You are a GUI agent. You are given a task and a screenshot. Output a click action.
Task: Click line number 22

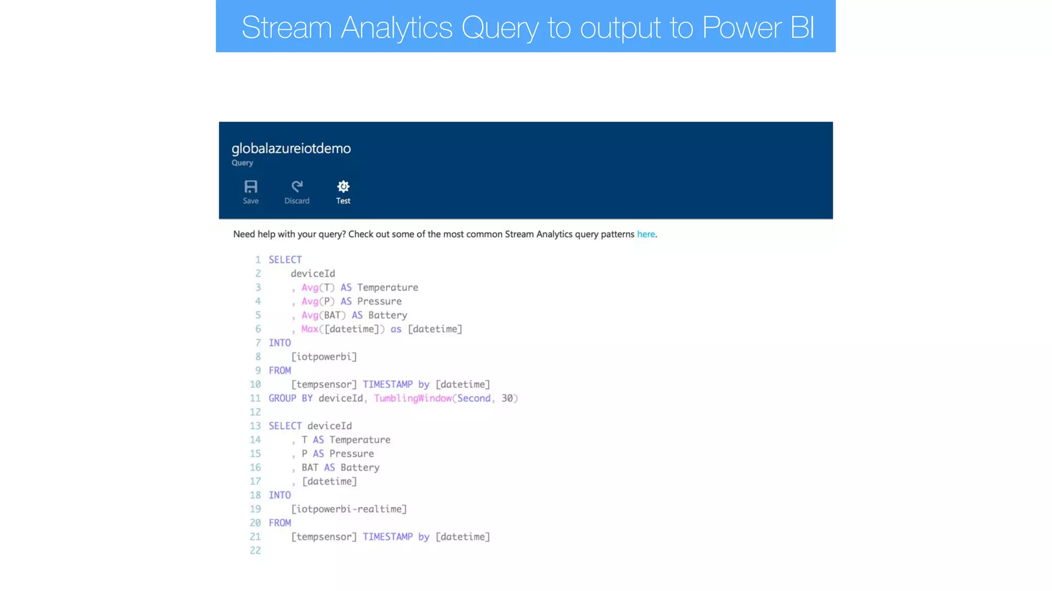click(255, 550)
